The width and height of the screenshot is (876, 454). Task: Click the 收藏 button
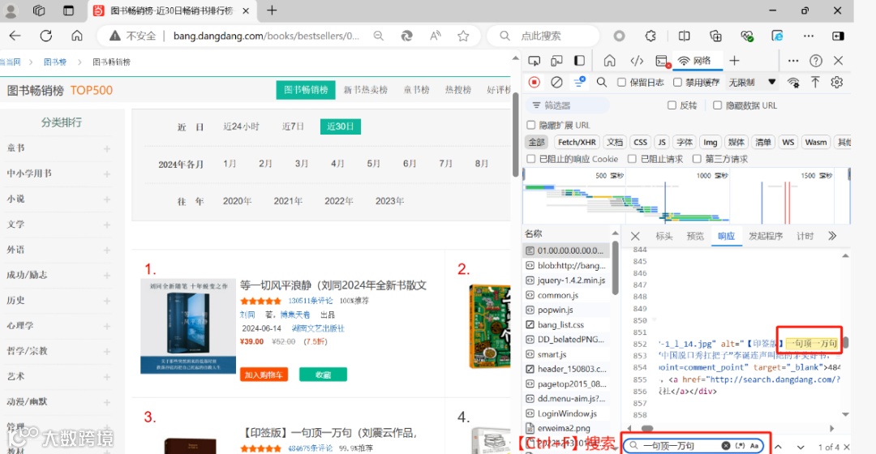coord(323,375)
